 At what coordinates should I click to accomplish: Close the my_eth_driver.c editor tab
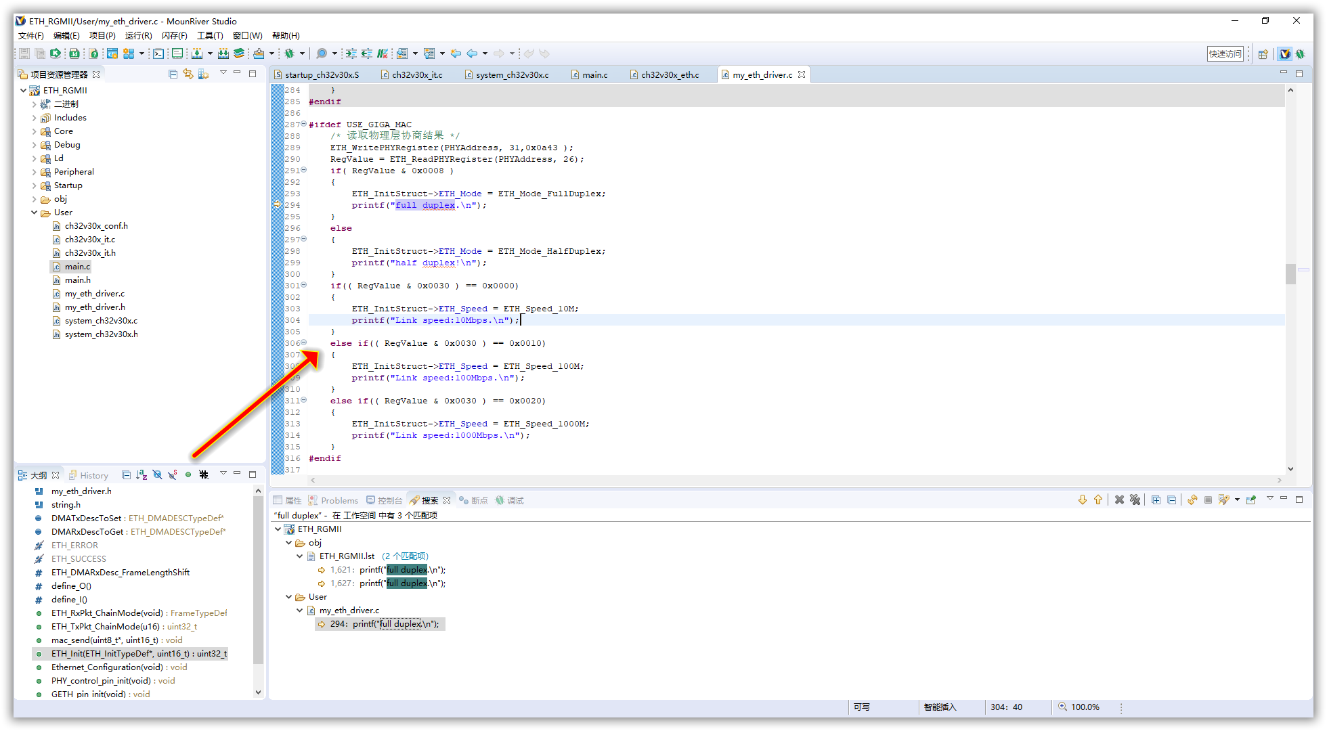point(802,74)
